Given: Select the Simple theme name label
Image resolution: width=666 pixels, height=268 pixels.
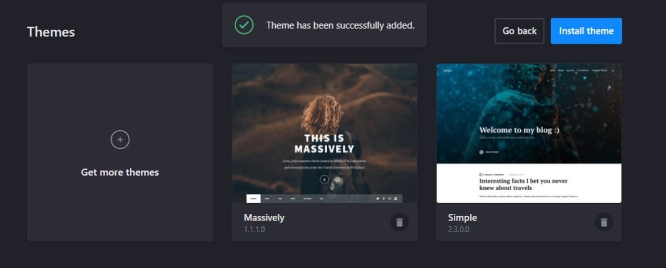Looking at the screenshot, I should coord(462,218).
